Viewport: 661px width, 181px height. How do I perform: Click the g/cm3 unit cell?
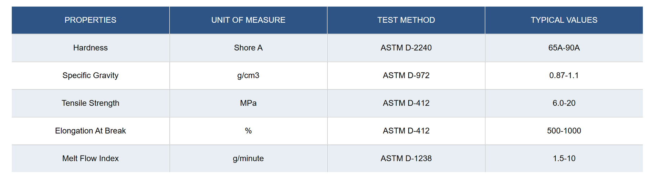pyautogui.click(x=248, y=76)
